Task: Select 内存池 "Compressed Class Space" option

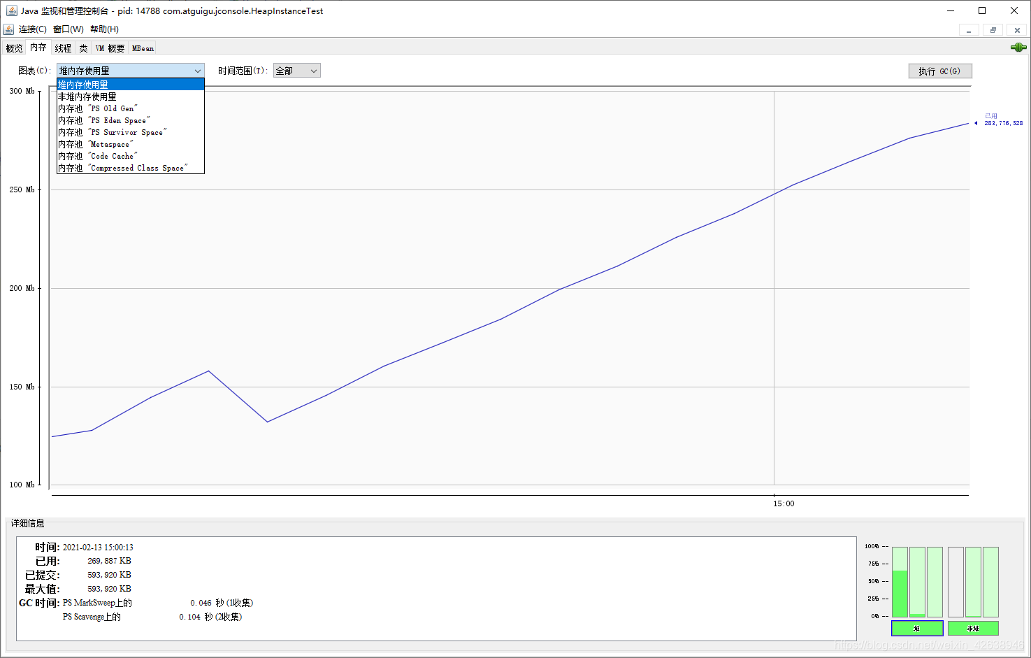Action: point(130,168)
